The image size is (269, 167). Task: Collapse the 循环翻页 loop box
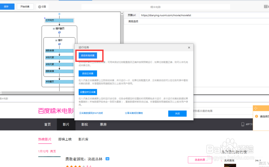point(54,29)
